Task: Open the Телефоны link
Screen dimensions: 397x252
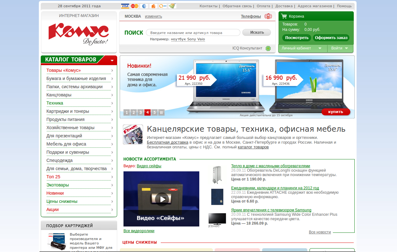Action: [251, 16]
